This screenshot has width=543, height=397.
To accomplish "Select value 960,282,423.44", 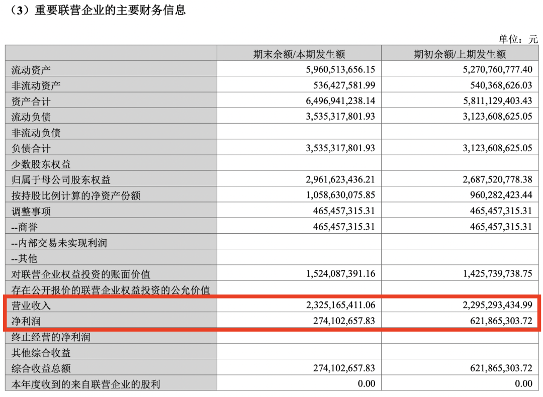I will 501,195.
